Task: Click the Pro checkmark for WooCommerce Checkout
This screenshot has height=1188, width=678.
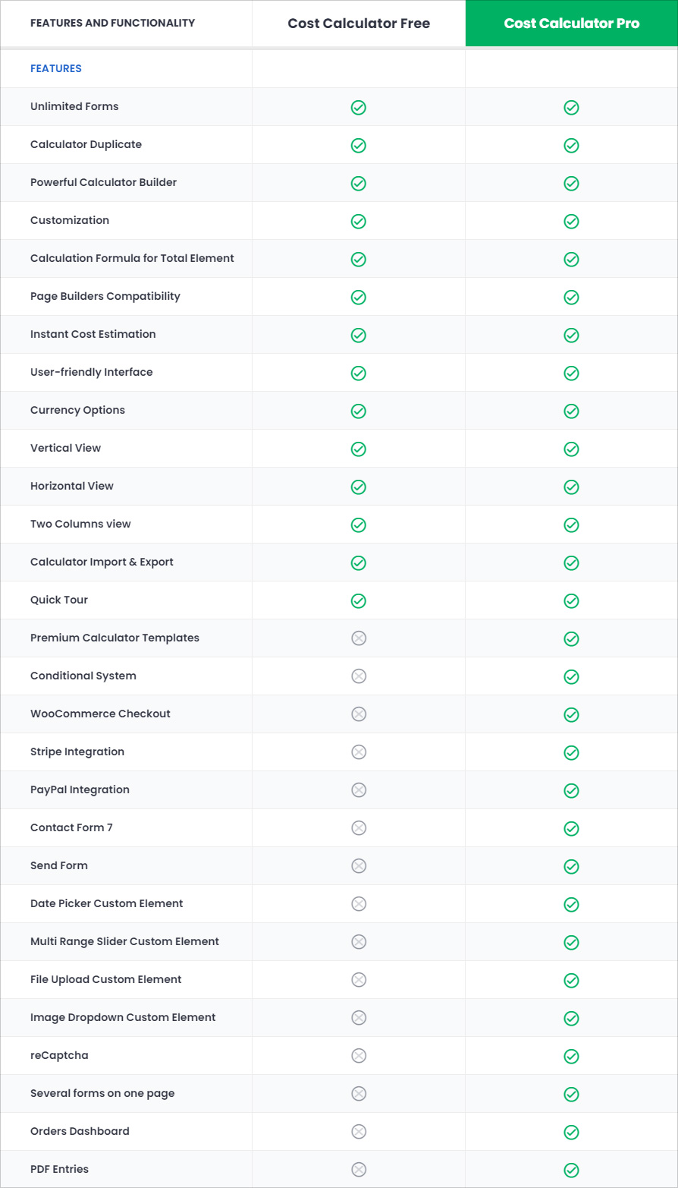Action: click(x=571, y=714)
